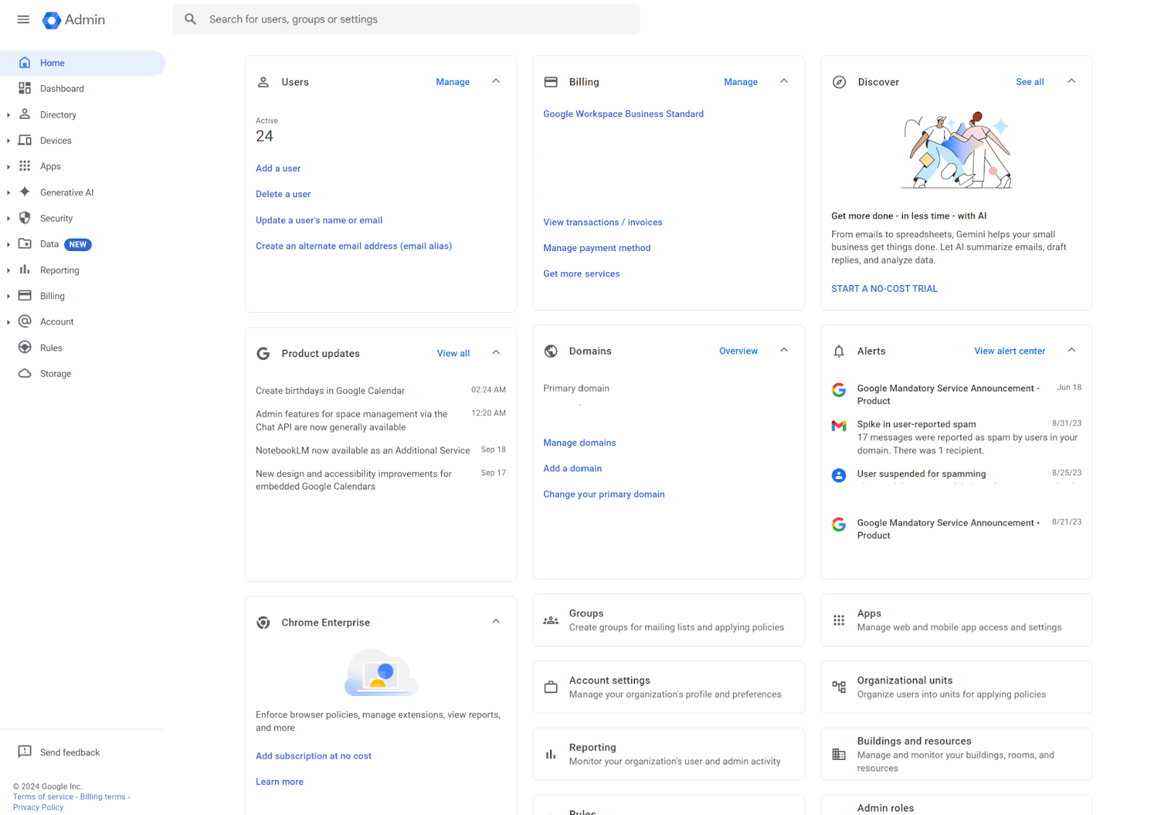Click the Apps grid icon in sidebar

[25, 166]
